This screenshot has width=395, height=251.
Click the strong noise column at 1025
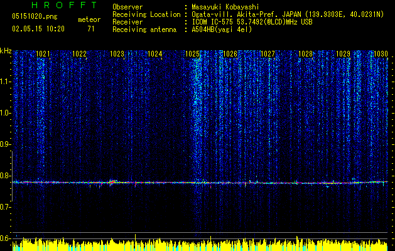197,121
